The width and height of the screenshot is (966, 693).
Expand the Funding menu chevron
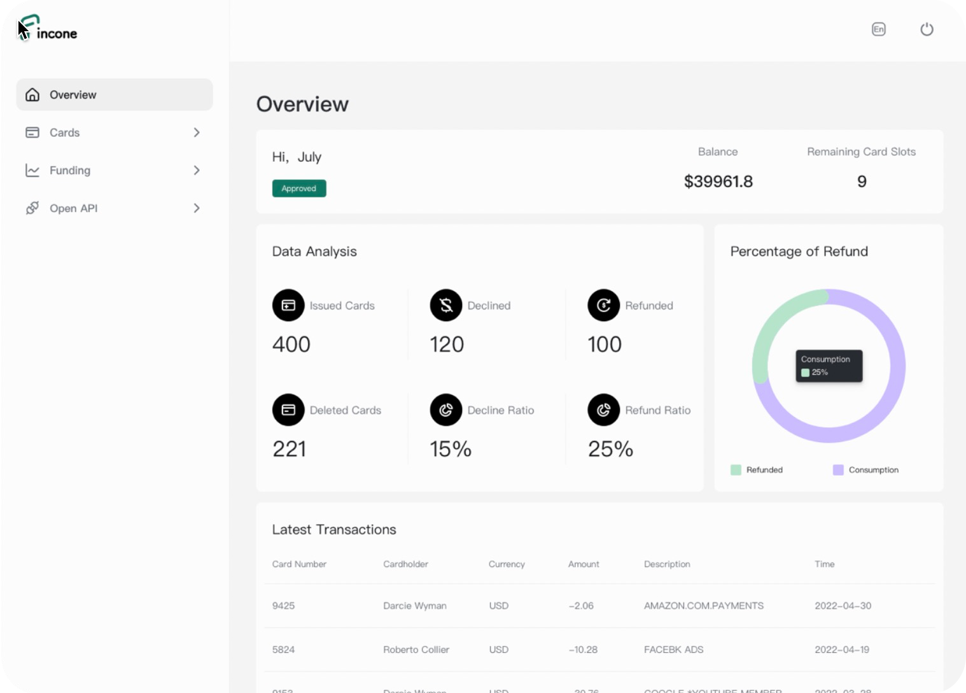pyautogui.click(x=197, y=170)
